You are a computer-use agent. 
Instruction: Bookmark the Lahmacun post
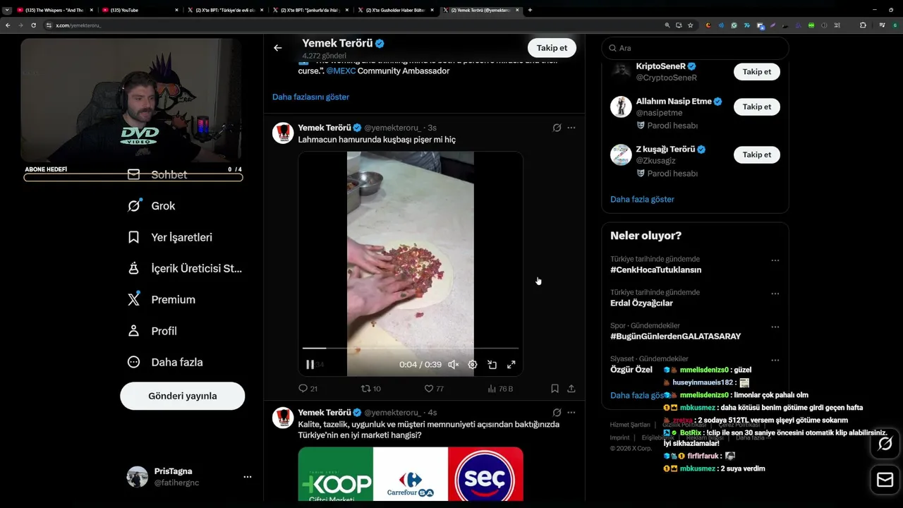tap(554, 389)
